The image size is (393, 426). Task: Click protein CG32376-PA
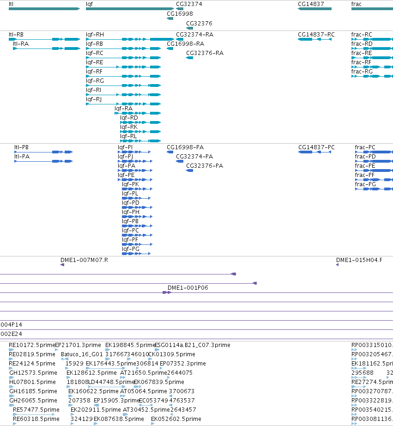(190, 170)
